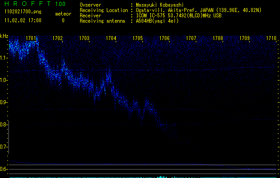Click the Ovserver label

pos(90,5)
